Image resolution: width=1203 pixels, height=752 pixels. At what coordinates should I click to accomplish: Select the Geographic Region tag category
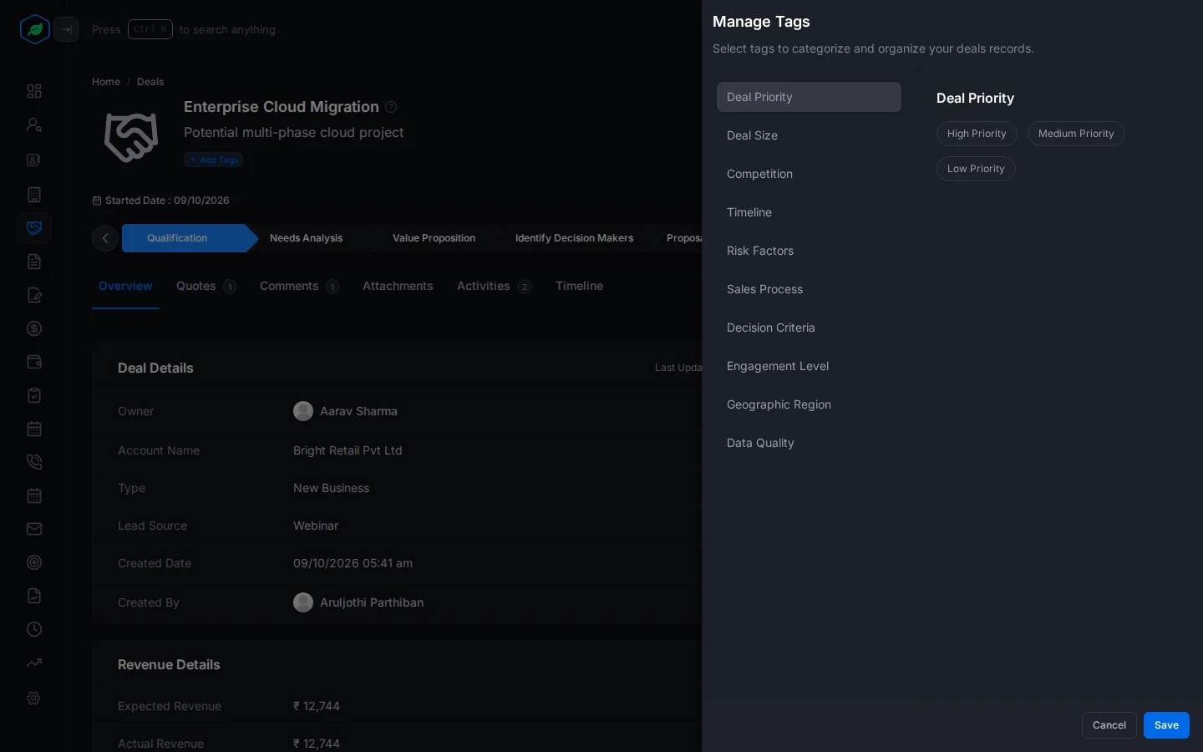coord(809,404)
